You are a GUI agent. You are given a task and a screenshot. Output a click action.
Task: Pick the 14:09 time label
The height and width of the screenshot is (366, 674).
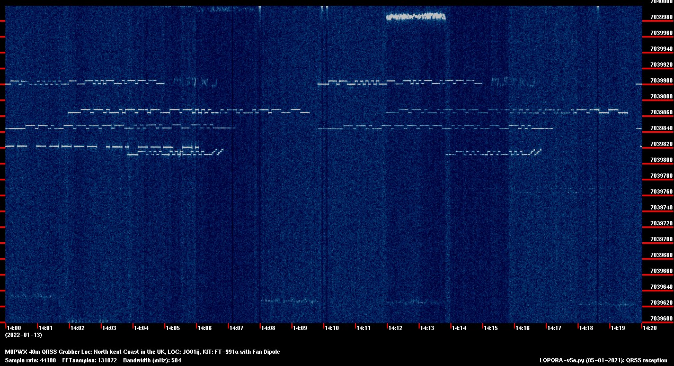pos(300,328)
